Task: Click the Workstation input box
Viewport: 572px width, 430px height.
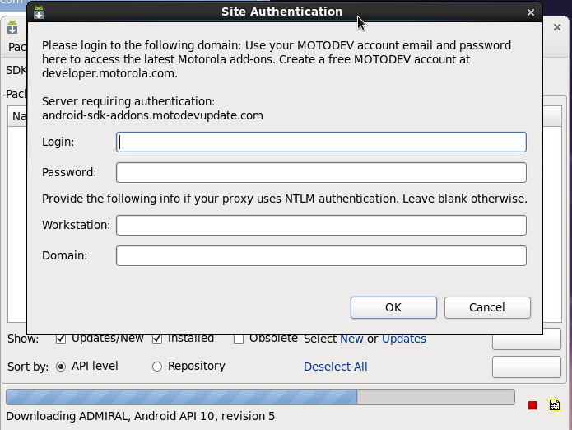Action: coord(321,225)
